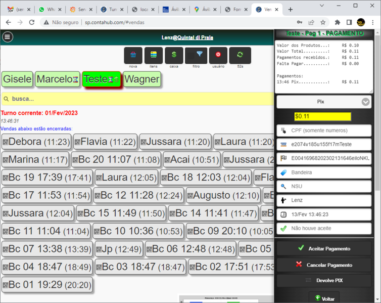Open closed sale Augusto (12:10)

223,195
